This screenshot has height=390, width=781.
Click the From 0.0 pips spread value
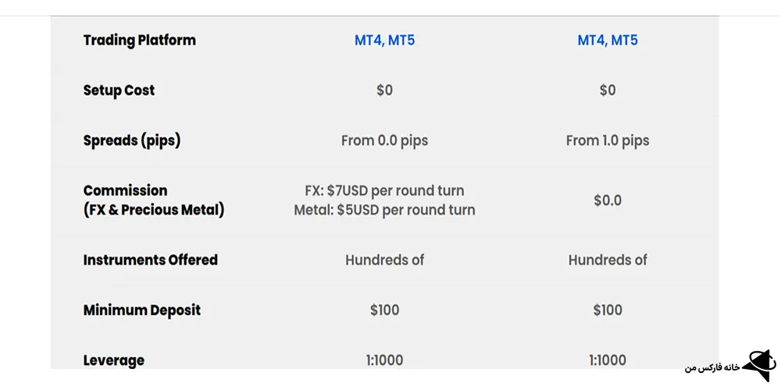[384, 141]
